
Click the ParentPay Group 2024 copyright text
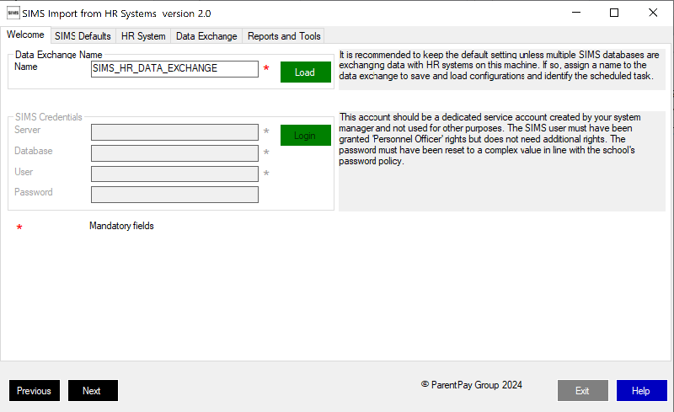click(x=472, y=385)
